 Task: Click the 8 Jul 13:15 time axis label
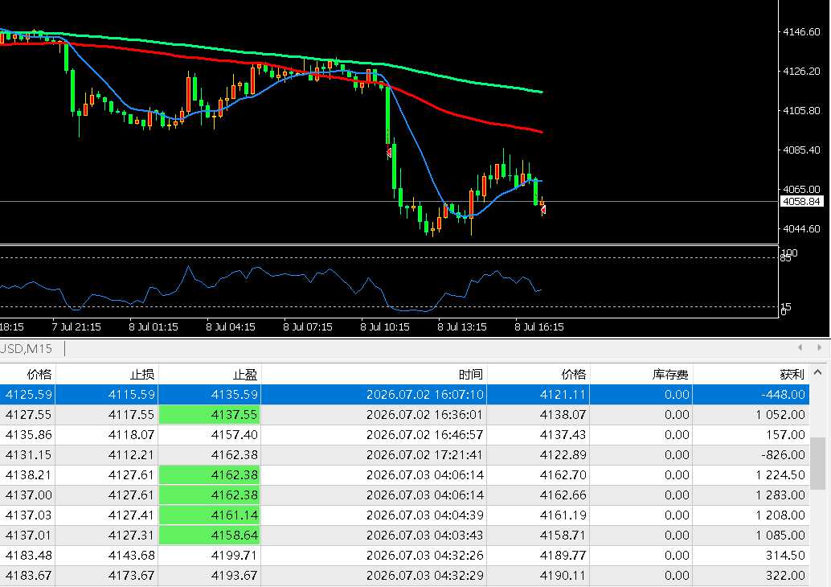coord(462,326)
